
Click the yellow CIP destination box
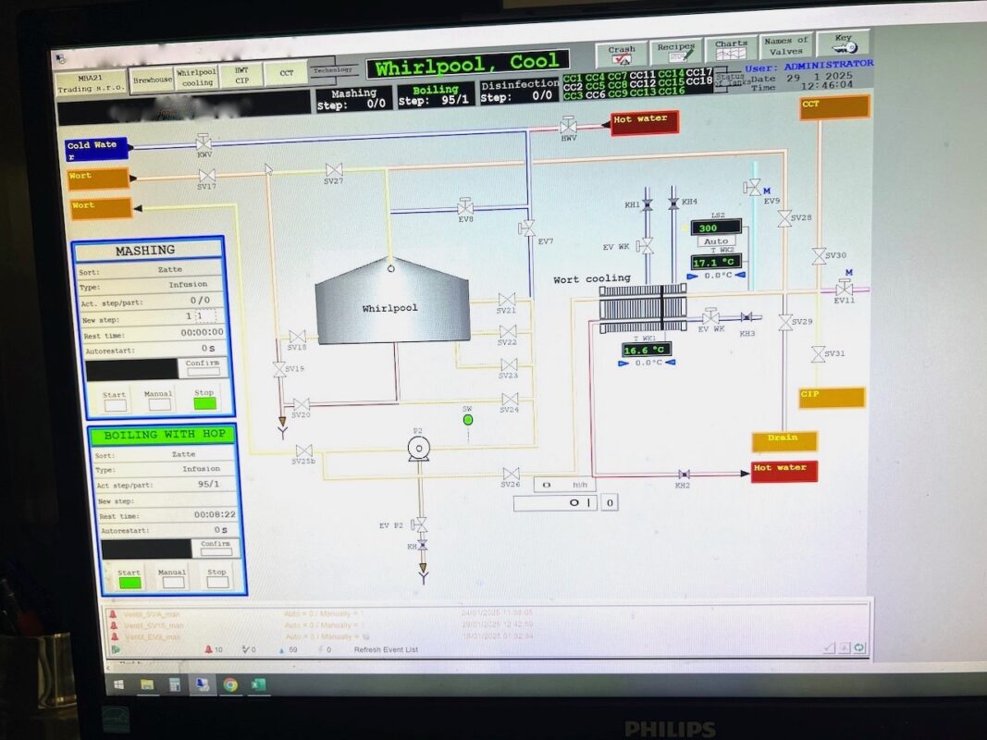pyautogui.click(x=832, y=398)
